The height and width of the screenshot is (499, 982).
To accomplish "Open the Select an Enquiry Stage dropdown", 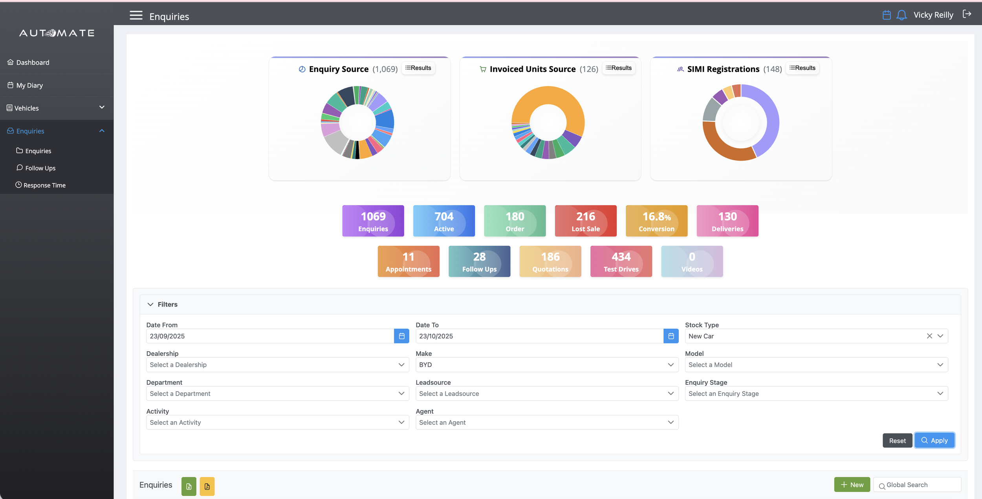I will (x=817, y=393).
